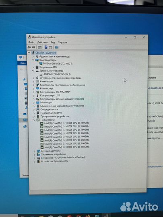Click the display icon of NVIDIA GeForce GTX 1050 Ti

click(41, 63)
